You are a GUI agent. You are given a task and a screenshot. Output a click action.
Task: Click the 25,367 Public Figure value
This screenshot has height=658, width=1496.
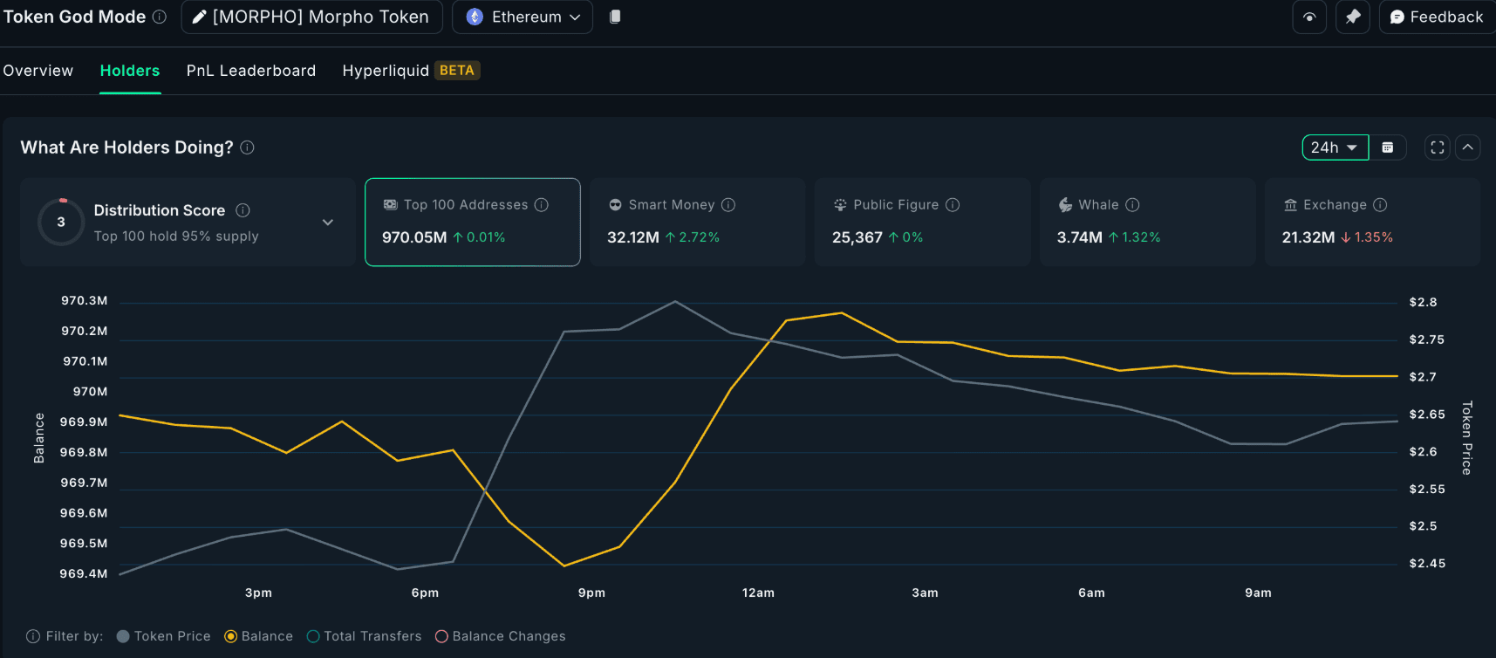click(857, 237)
